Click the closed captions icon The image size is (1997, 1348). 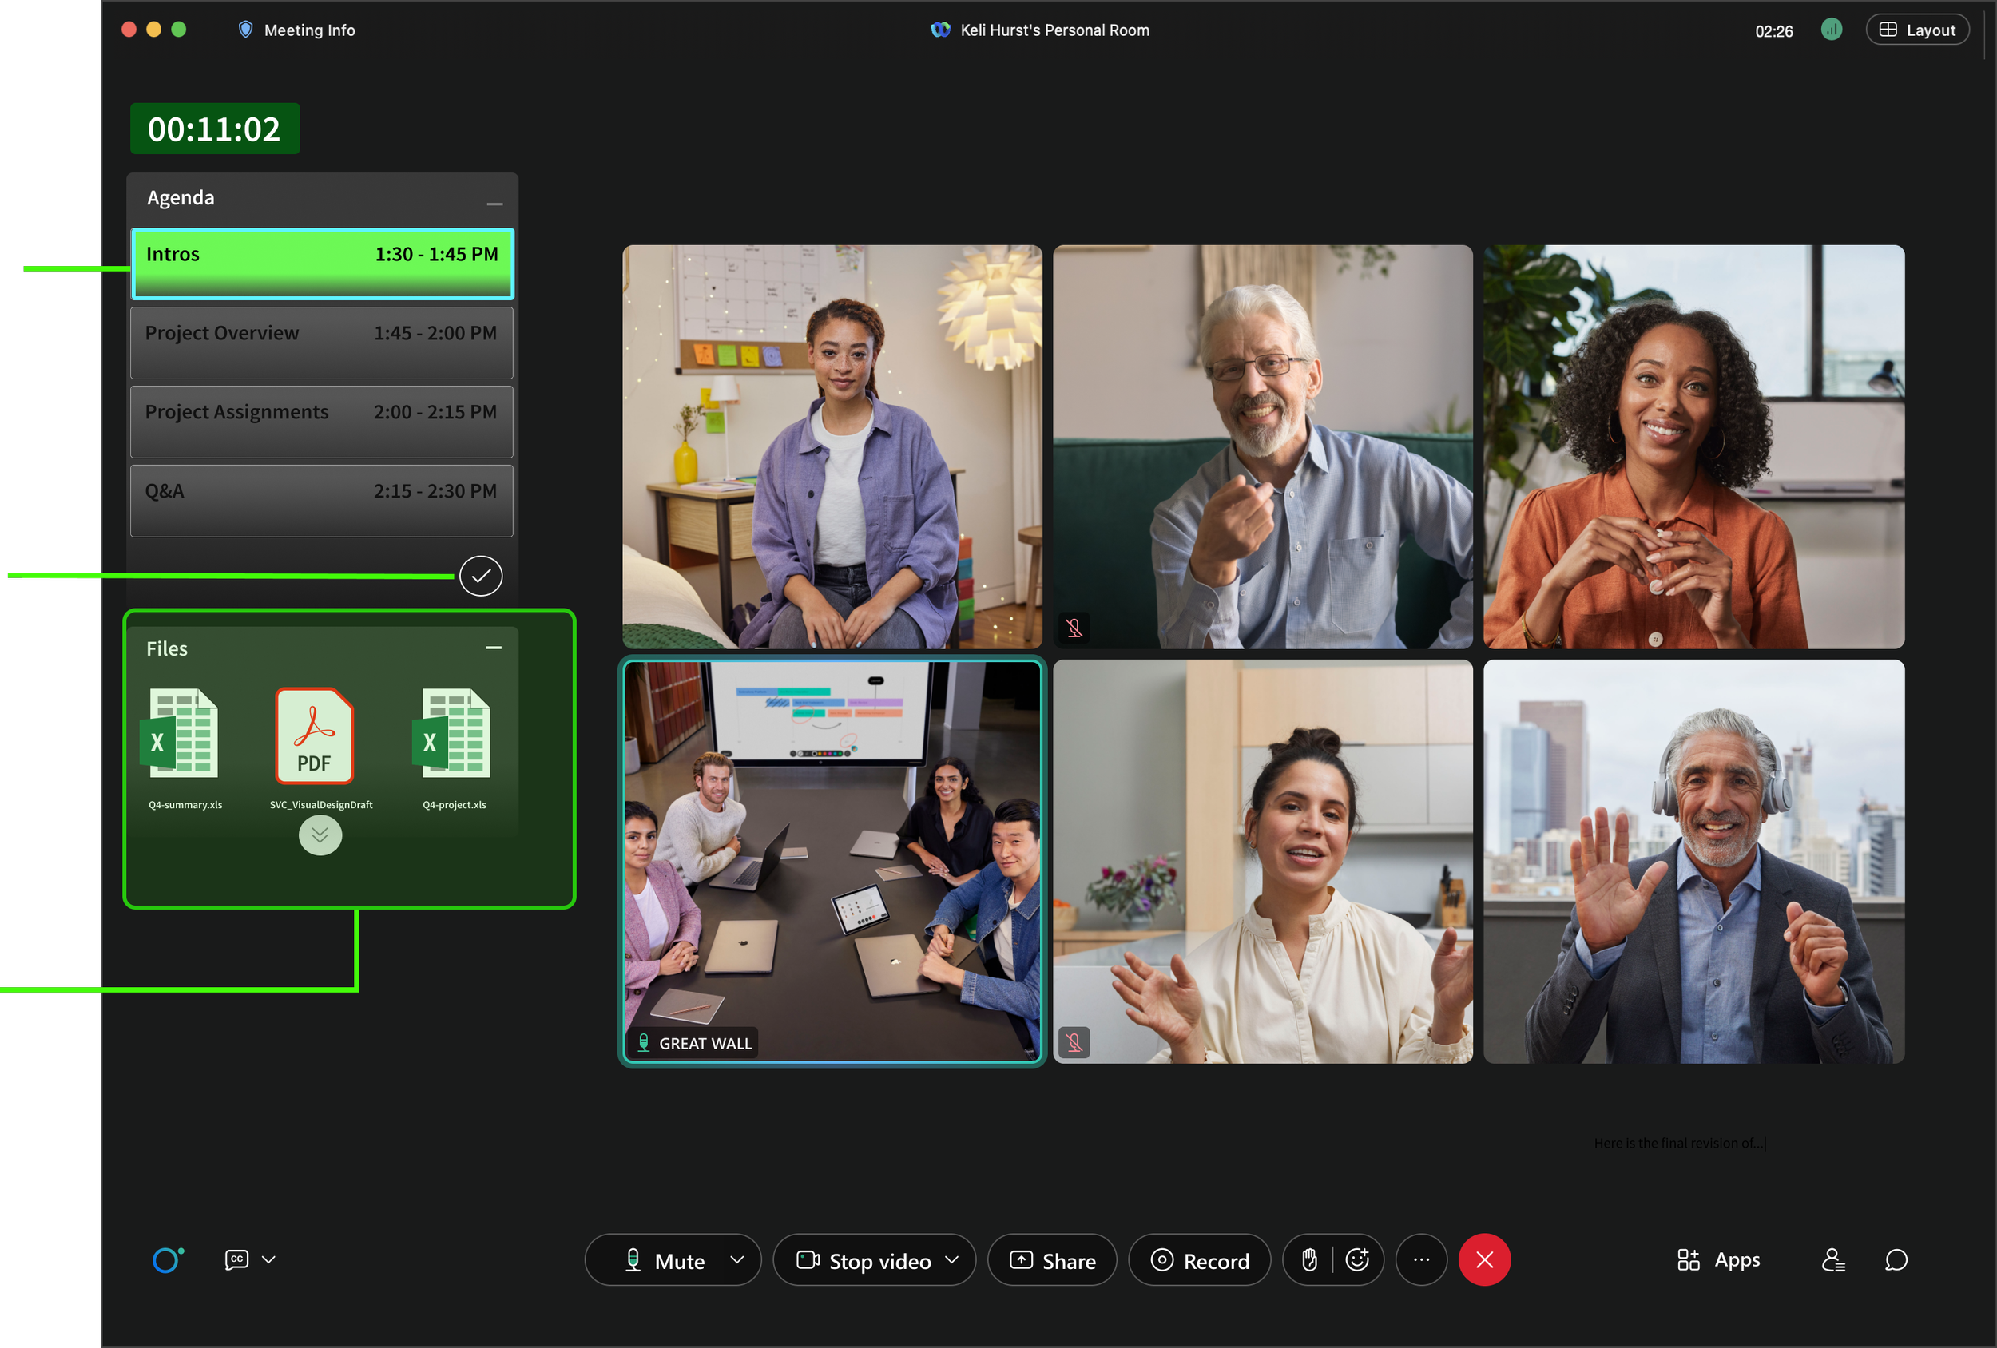coord(236,1259)
